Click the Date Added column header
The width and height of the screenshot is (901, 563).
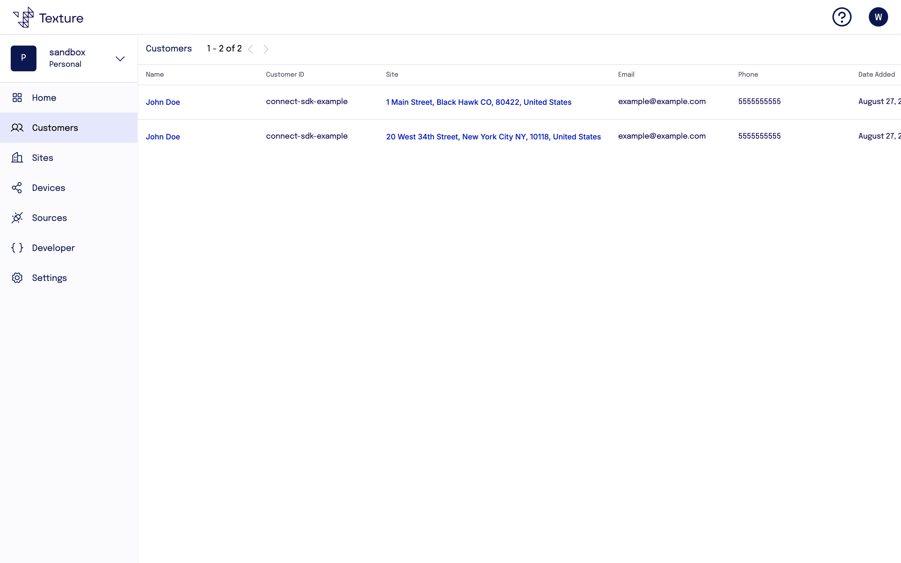coord(876,75)
